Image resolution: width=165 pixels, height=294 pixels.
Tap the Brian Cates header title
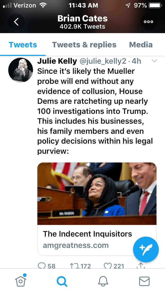[82, 19]
